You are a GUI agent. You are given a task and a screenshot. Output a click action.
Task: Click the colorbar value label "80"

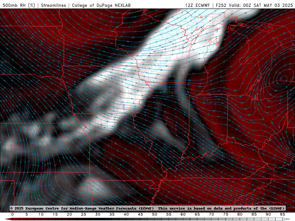pos(240,214)
